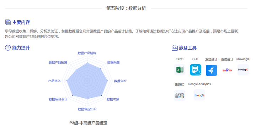Click the SQL text label

196,59
